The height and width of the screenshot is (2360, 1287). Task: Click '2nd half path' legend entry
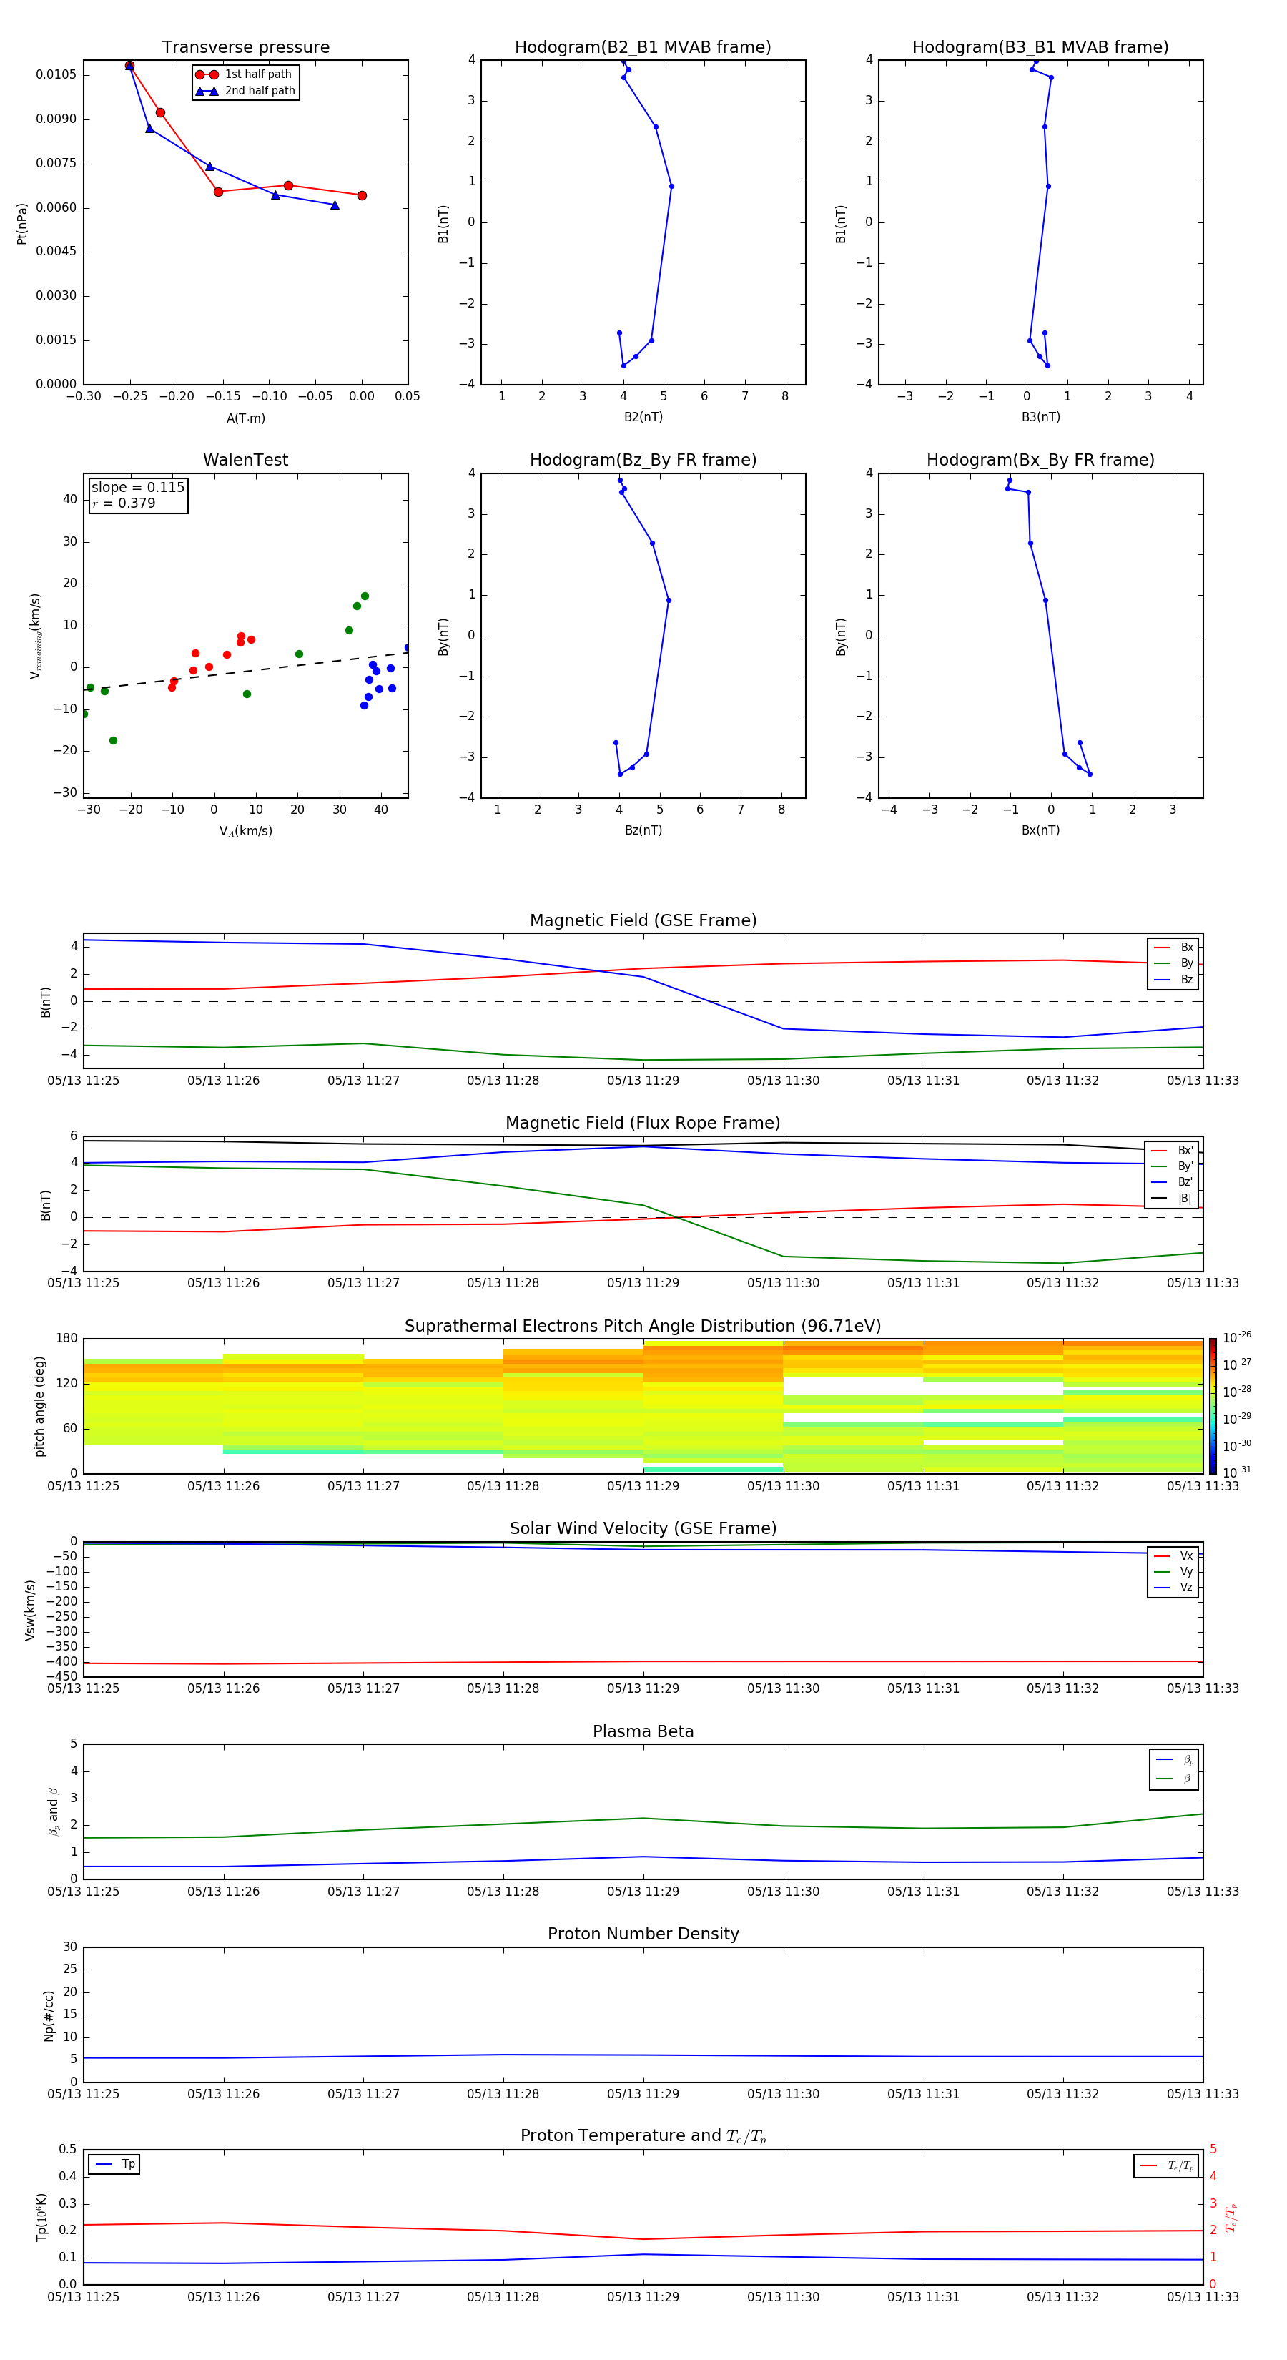(245, 91)
